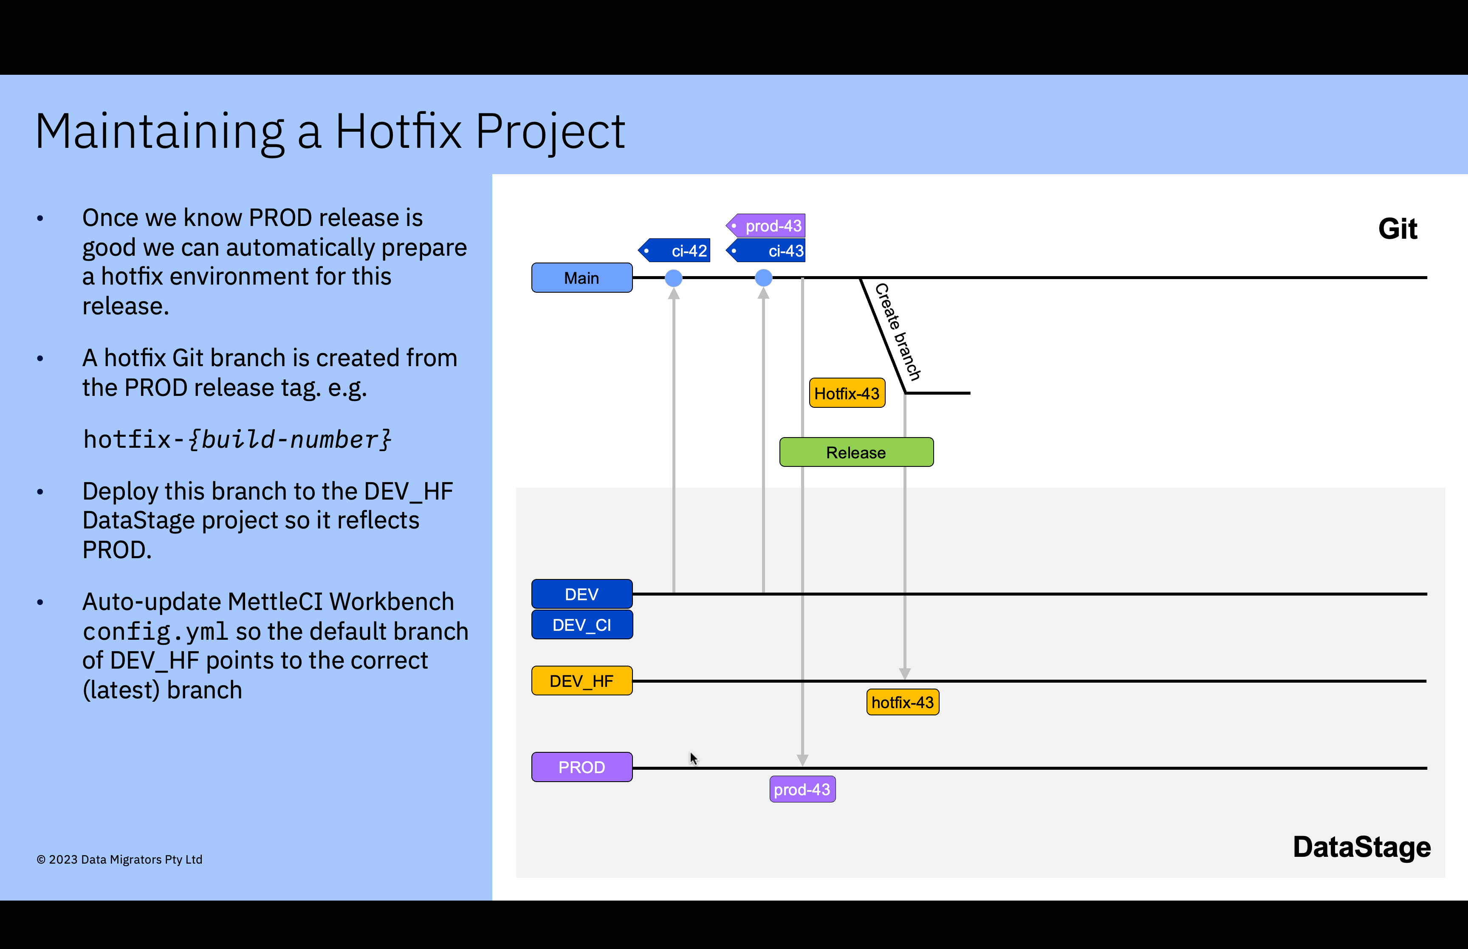Click the purple PROD project box

(x=582, y=767)
